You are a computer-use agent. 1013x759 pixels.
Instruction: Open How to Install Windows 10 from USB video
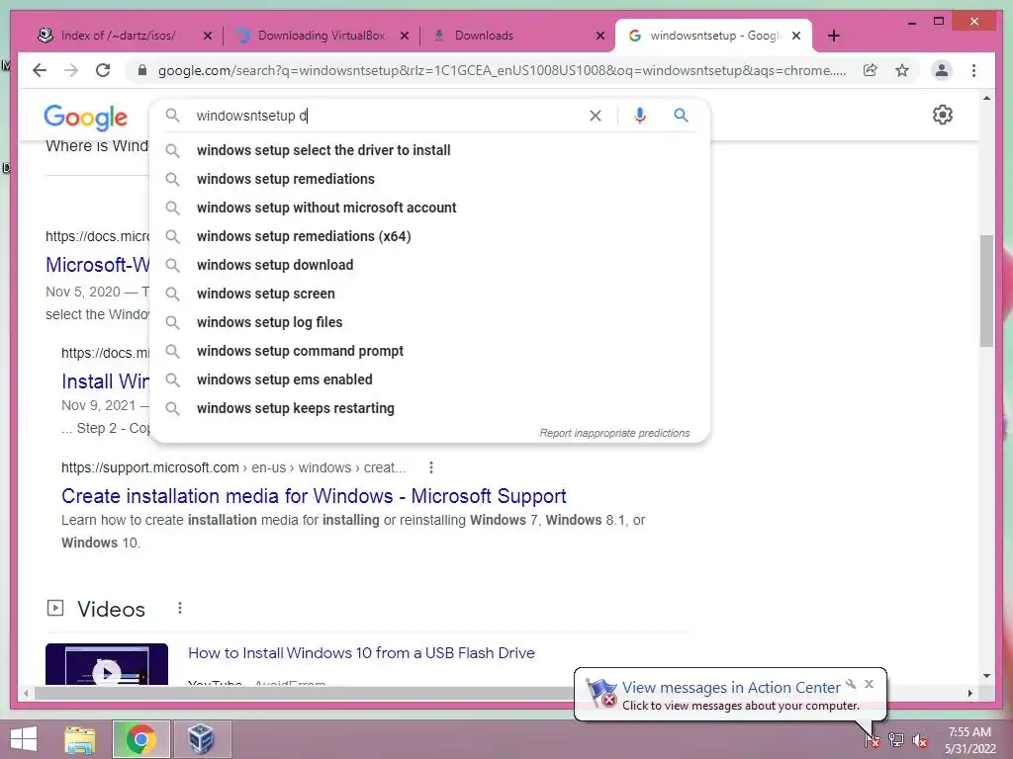(361, 652)
